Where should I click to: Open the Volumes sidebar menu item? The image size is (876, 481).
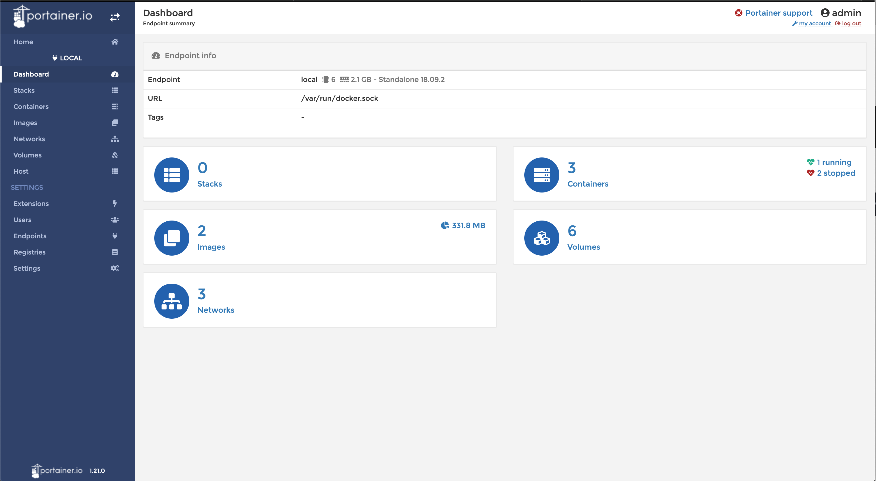pos(28,155)
